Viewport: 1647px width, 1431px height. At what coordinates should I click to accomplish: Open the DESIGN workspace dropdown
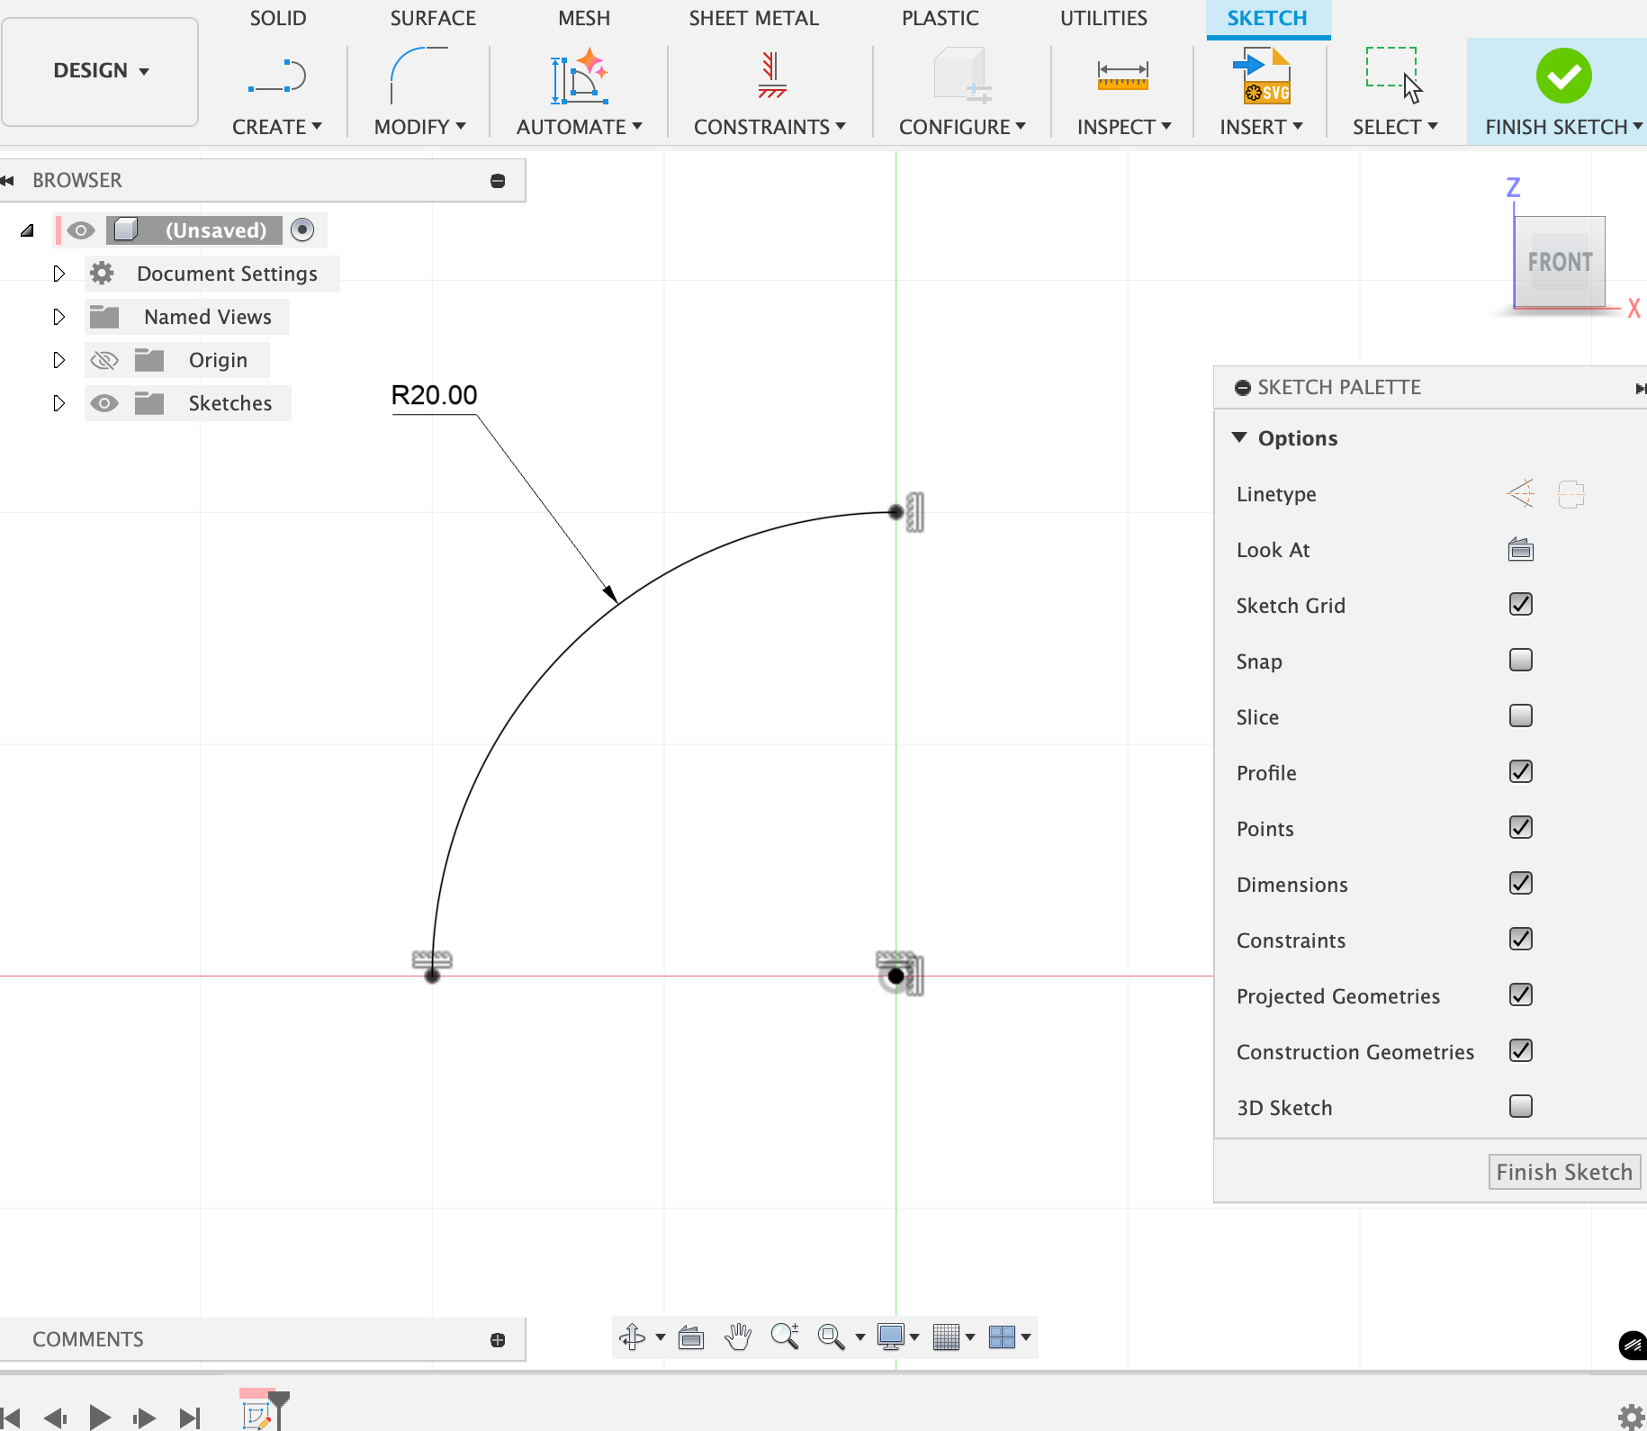coord(100,70)
